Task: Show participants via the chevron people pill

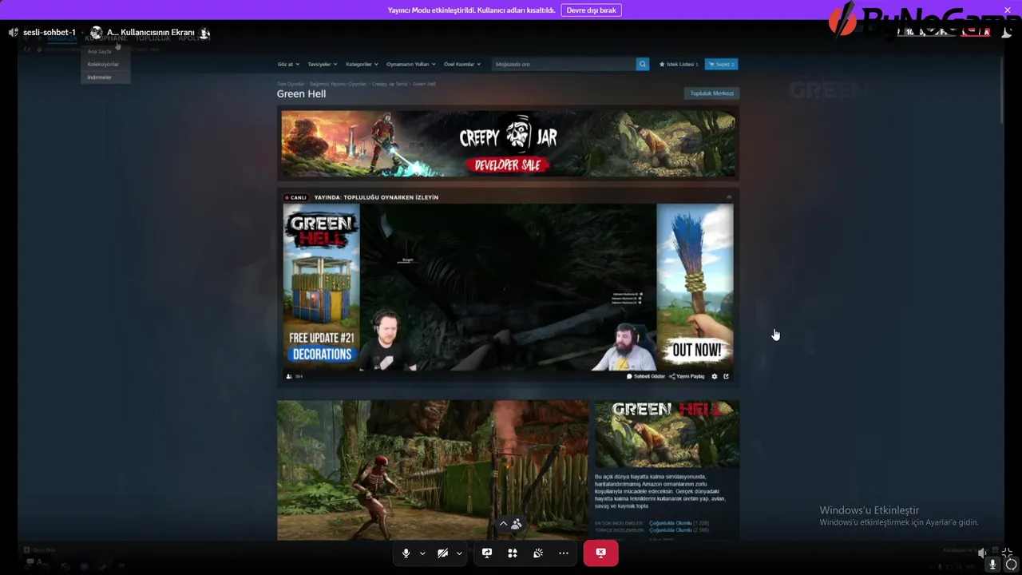Action: coord(510,524)
